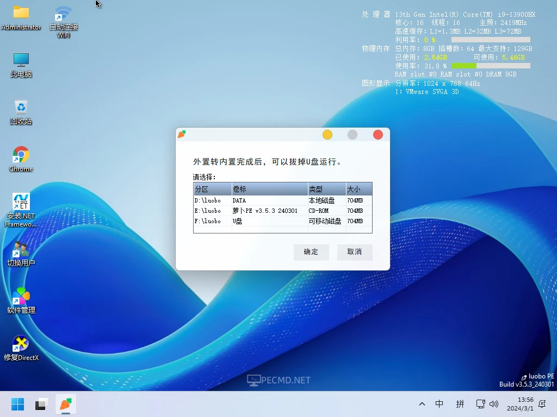Click the gray circle dialog button

pos(352,135)
